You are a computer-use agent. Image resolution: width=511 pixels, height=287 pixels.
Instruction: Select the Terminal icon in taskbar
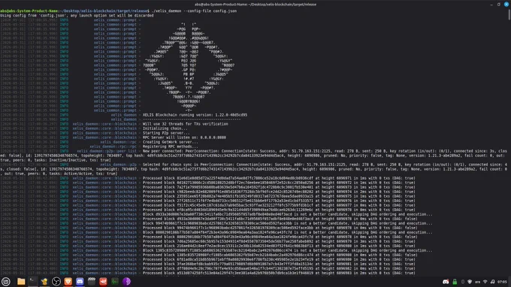pos(32,282)
